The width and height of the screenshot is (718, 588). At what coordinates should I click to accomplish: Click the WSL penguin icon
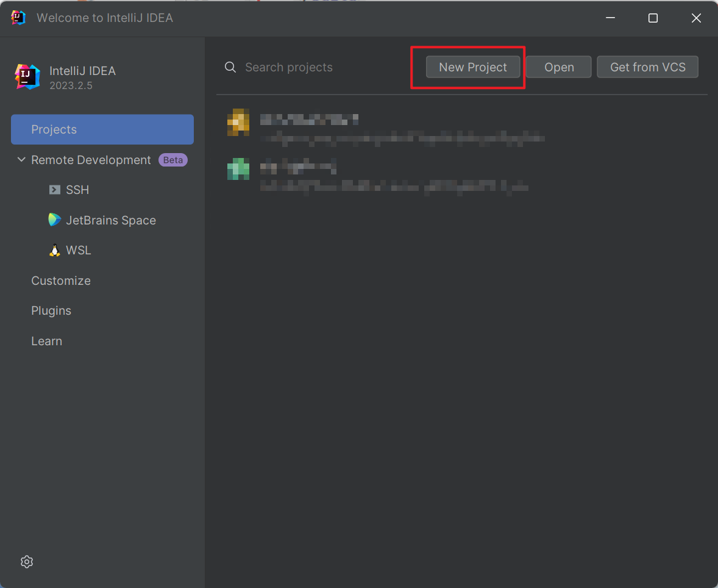pos(54,250)
